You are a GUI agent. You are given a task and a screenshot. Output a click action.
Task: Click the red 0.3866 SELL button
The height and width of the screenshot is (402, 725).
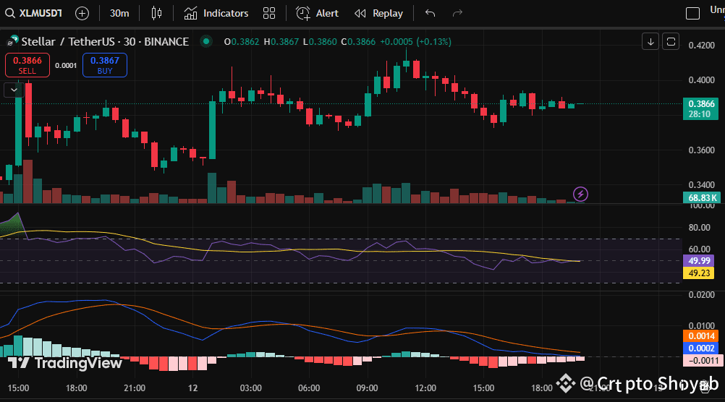[27, 65]
